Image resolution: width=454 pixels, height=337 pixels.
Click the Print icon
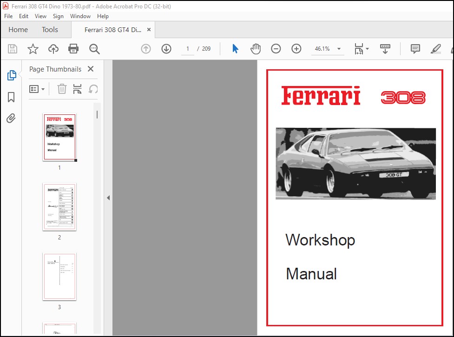pos(73,49)
